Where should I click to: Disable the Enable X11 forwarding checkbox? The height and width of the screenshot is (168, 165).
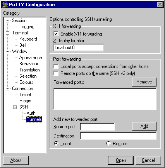pyautogui.click(x=56, y=34)
